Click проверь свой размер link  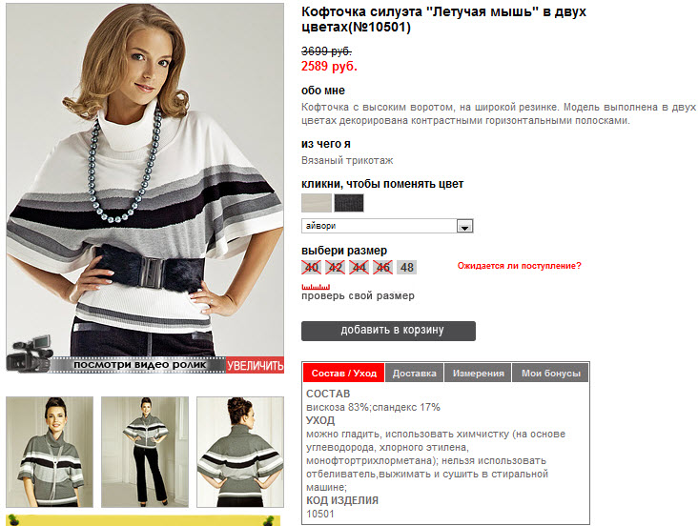pyautogui.click(x=358, y=295)
